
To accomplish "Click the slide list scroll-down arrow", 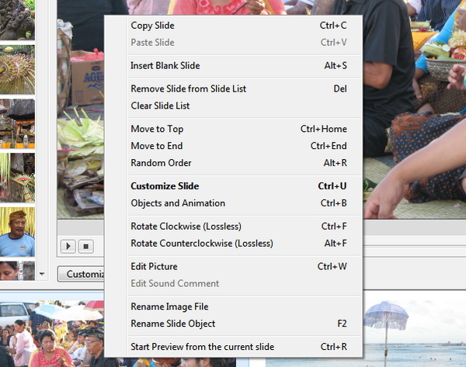I will point(41,274).
